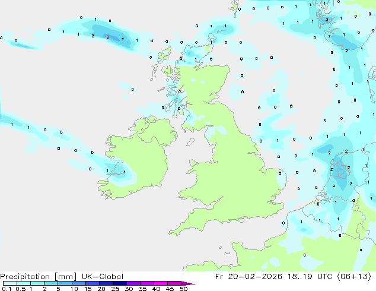376x291 pixels.
Task: Click the '4' precipitation value northwest of Scotland
Action: click(123, 39)
